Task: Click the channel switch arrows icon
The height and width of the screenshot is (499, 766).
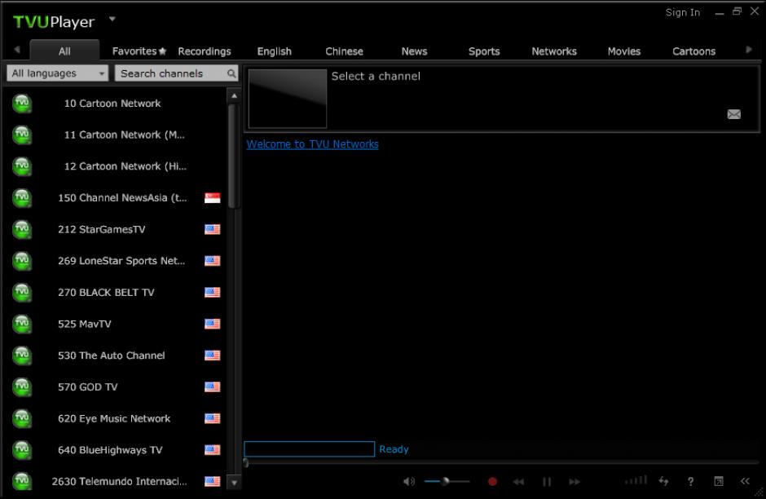Action: click(x=663, y=481)
